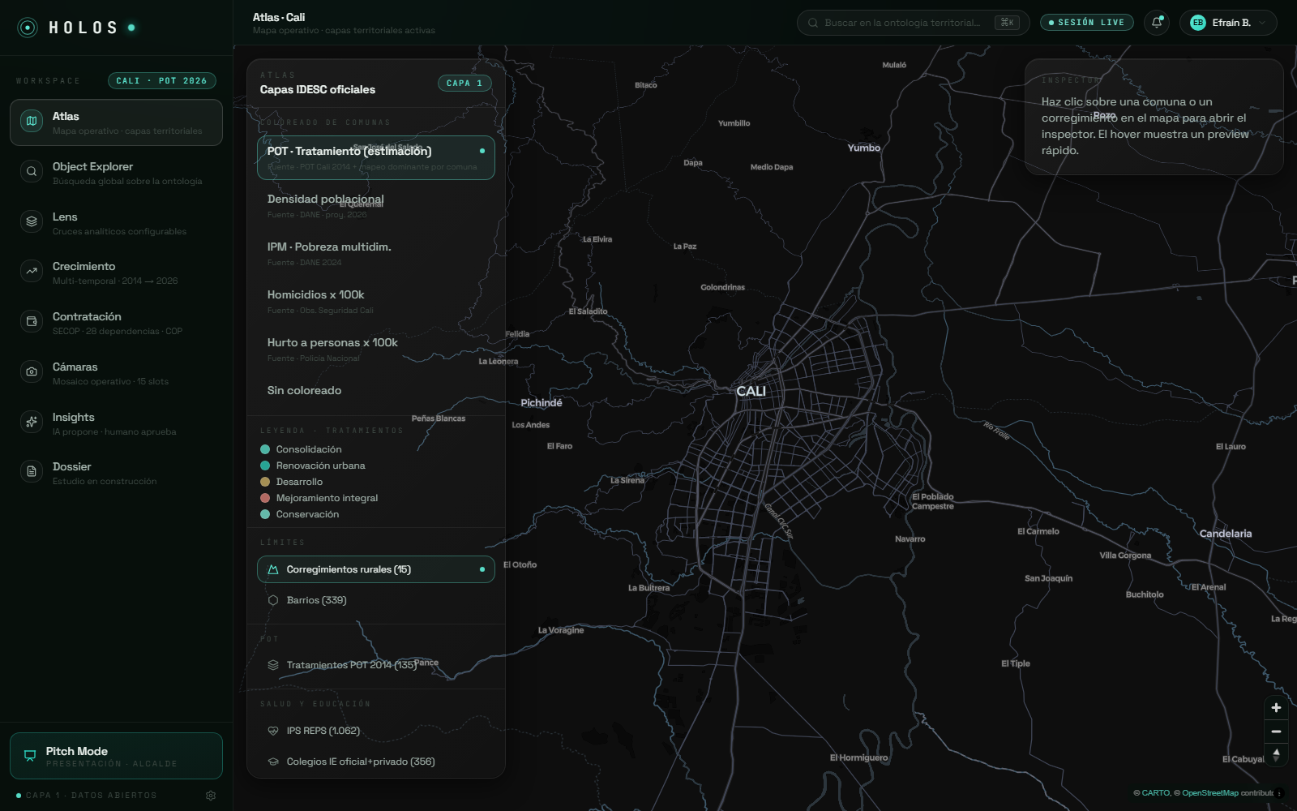This screenshot has height=811, width=1297.
Task: Reset map bearing with compass button
Action: coord(1276,755)
